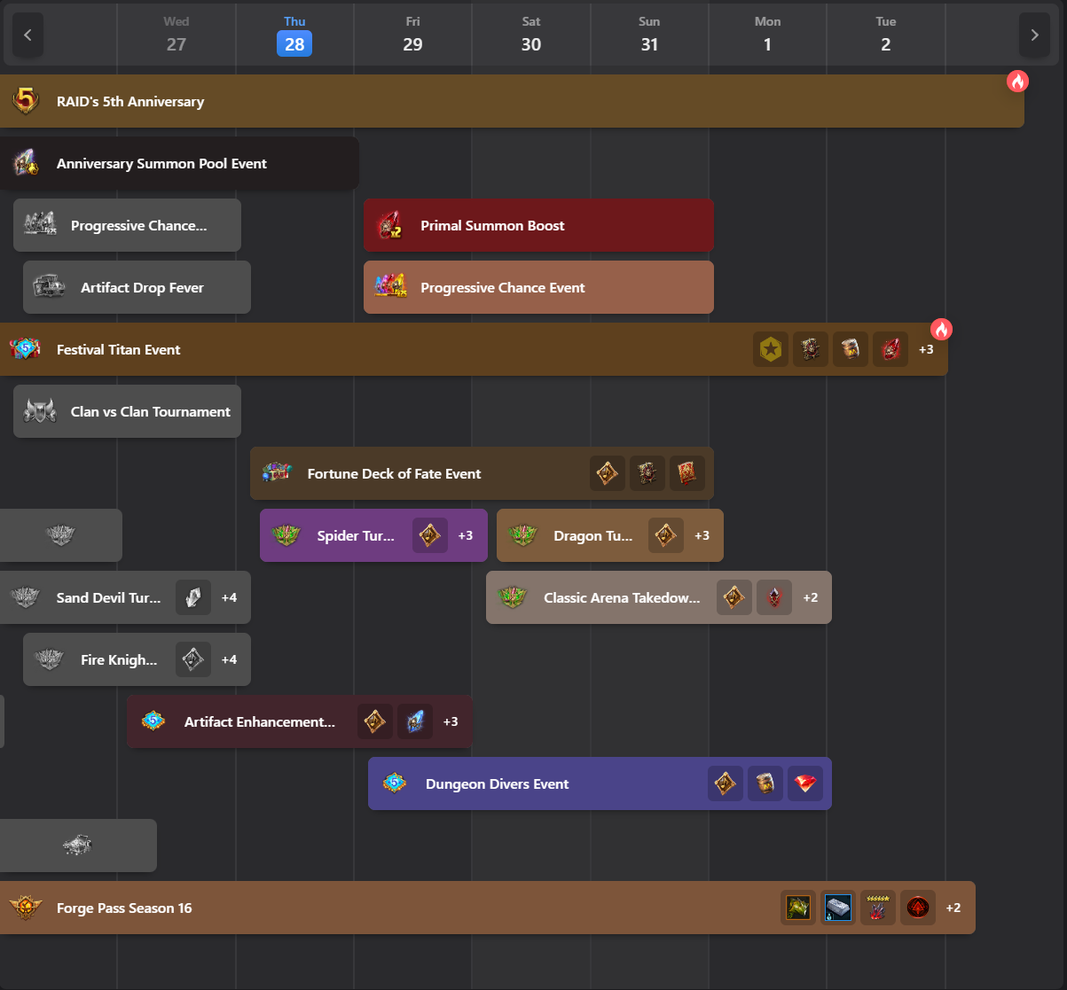Go to the previous week with the left arrow
The width and height of the screenshot is (1067, 990).
point(27,35)
